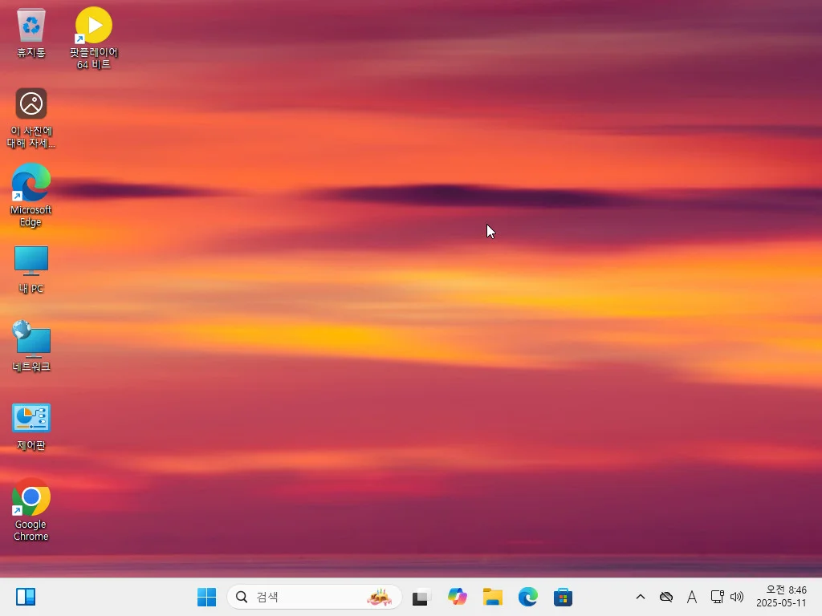Toggle the IME input mode 'A' indicator

point(691,597)
